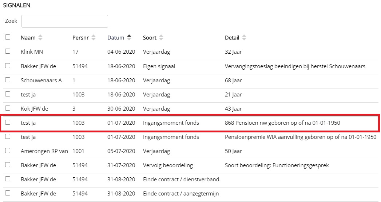Select checkbox of highlighted 868 Pensioen row
This screenshot has width=381, height=202.
tap(8, 122)
